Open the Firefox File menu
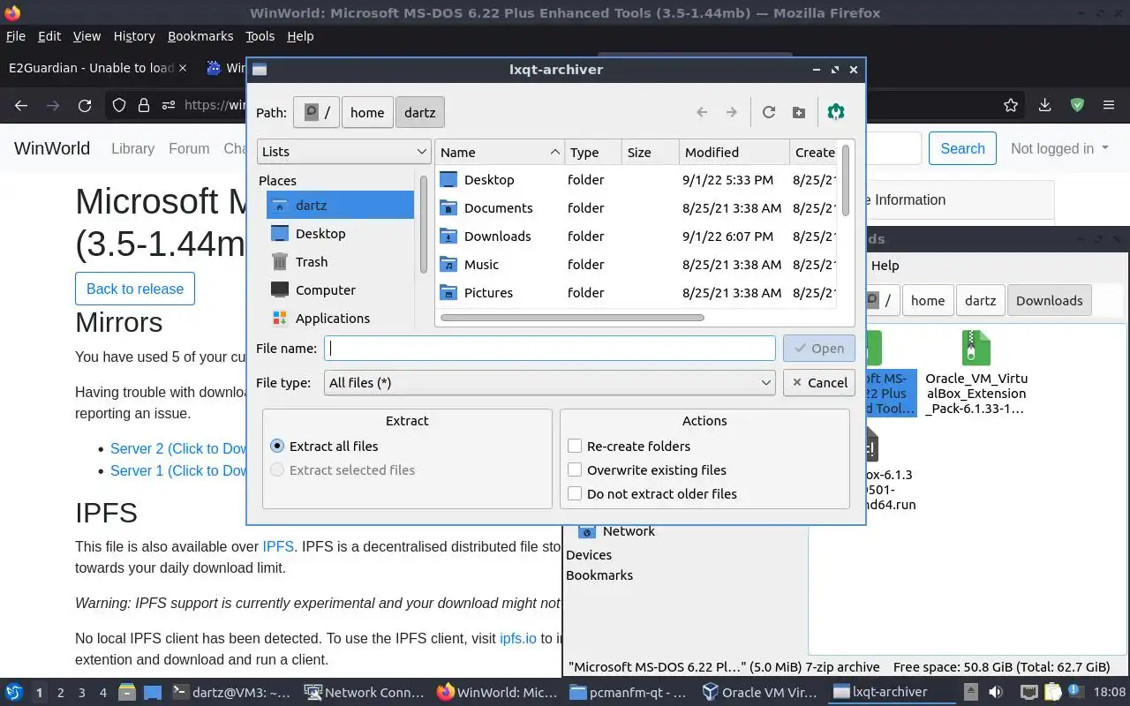Image resolution: width=1130 pixels, height=706 pixels. tap(16, 36)
